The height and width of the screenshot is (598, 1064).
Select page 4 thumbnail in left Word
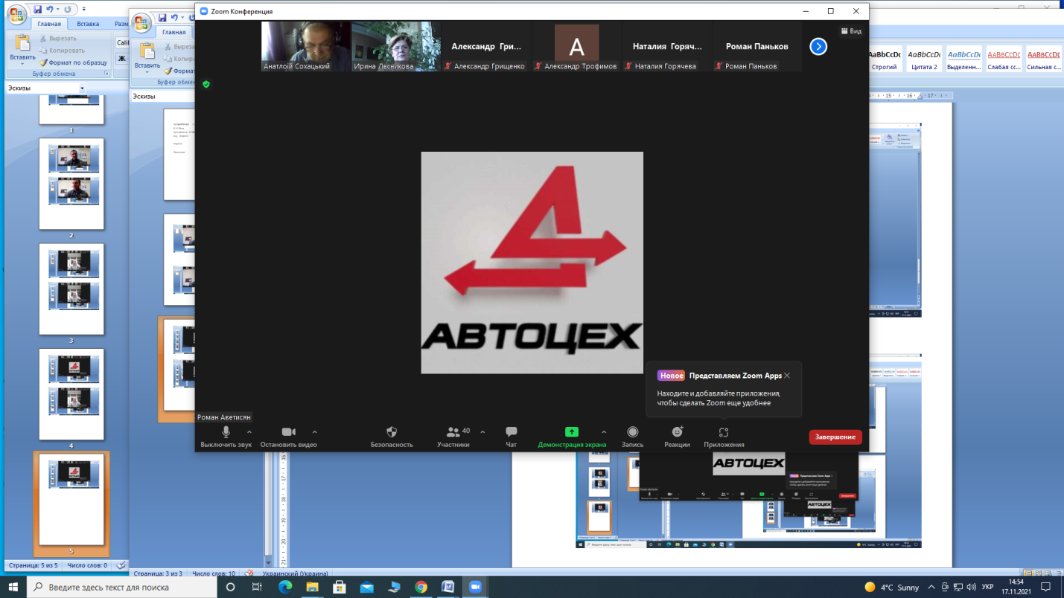71,395
